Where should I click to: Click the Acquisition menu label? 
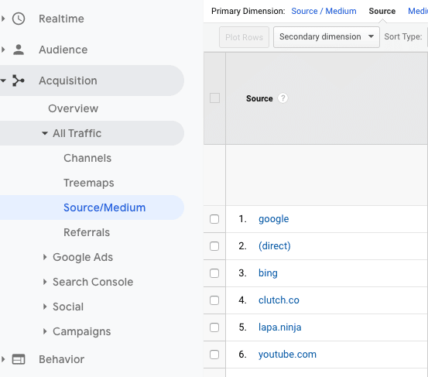[x=67, y=81]
